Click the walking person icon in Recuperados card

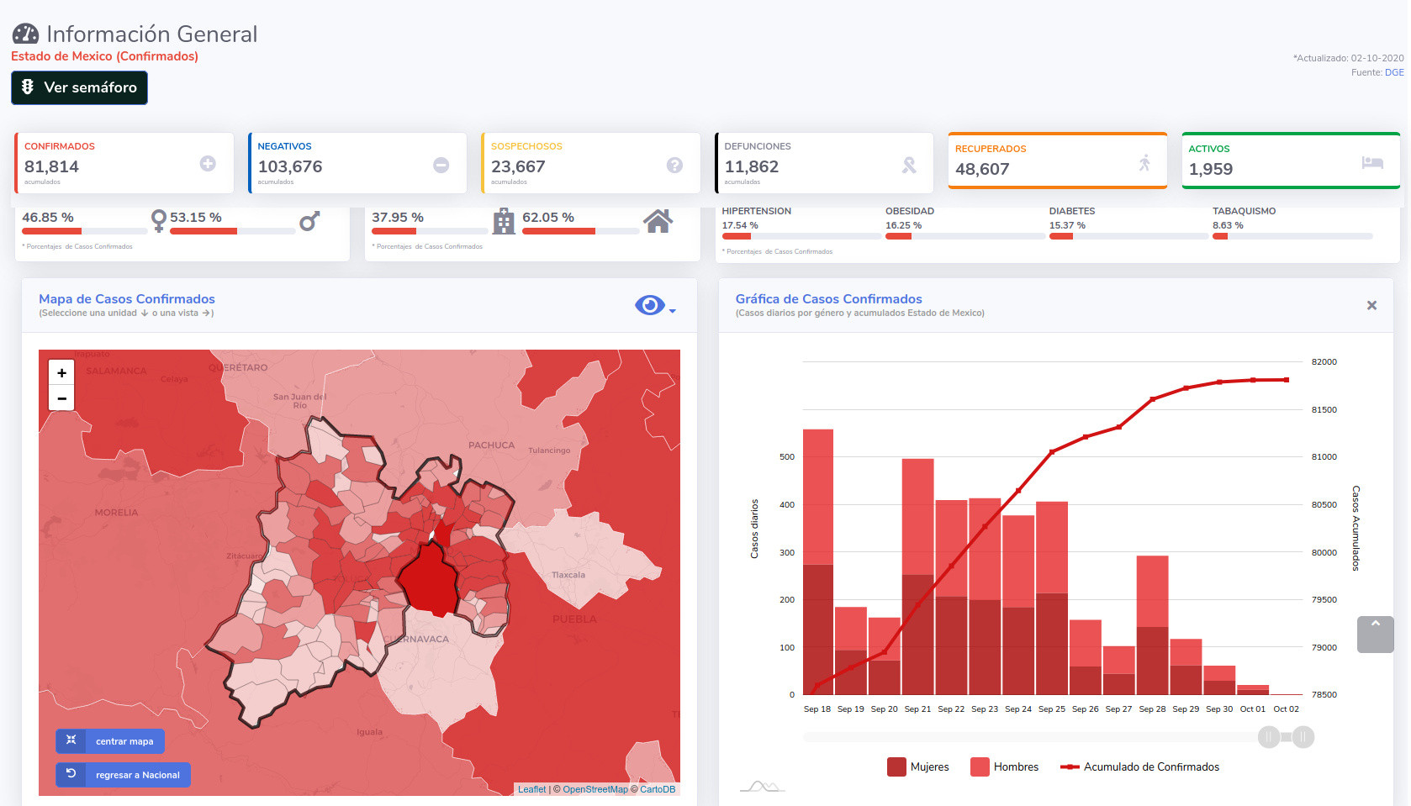pyautogui.click(x=1144, y=163)
